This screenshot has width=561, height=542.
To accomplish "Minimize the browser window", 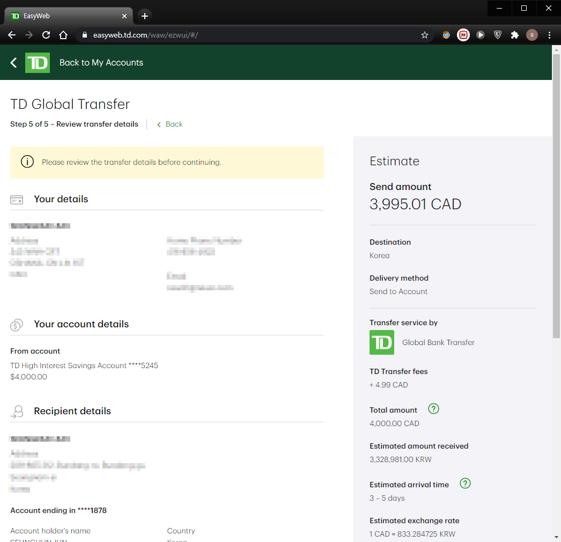I will (499, 8).
